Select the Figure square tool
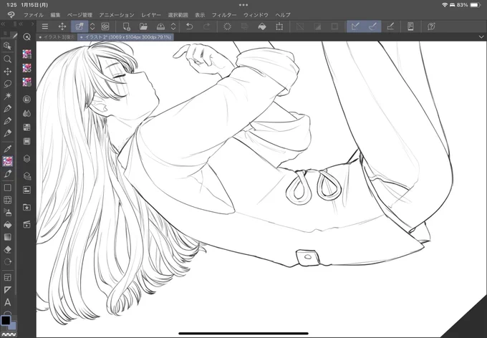The image size is (487, 338). click(7, 188)
